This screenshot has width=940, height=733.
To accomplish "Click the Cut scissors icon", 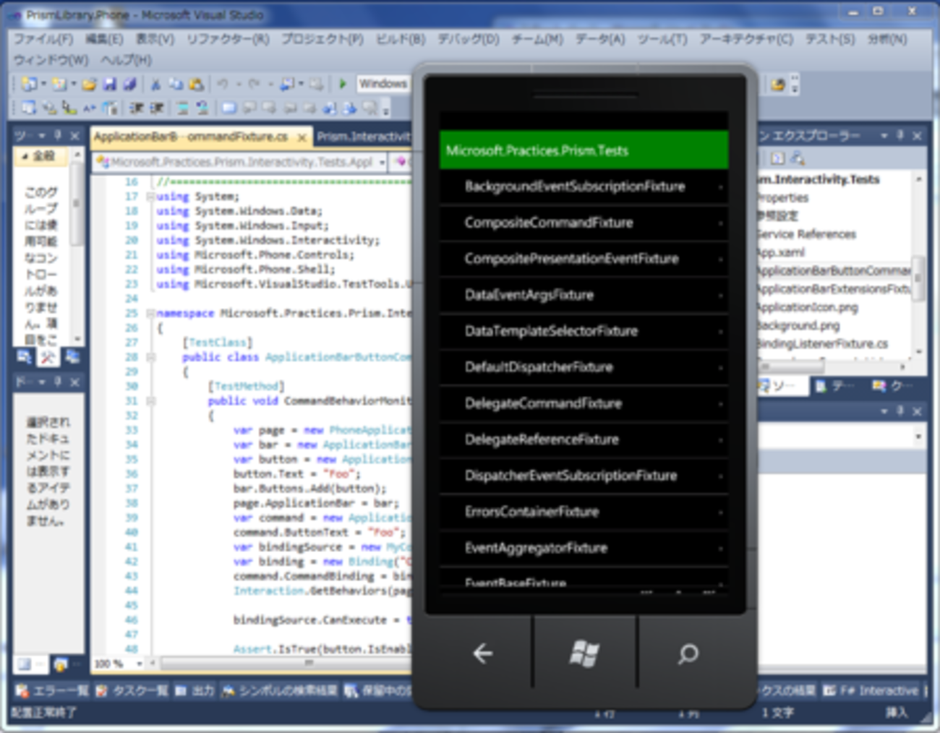I will (x=155, y=85).
